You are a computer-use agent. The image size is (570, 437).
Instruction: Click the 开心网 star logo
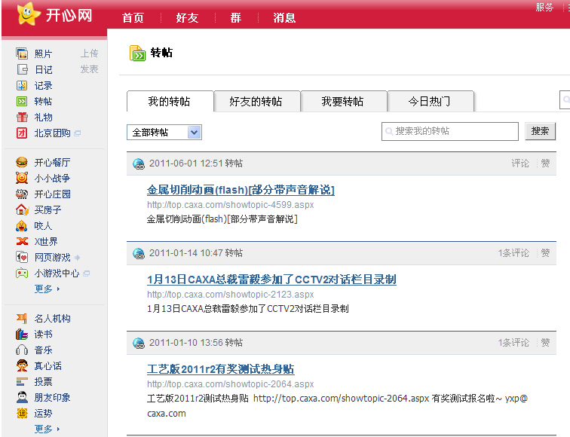pos(27,14)
